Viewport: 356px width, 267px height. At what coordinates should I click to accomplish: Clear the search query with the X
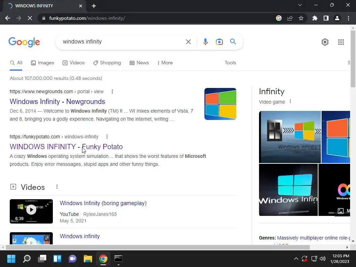(188, 42)
